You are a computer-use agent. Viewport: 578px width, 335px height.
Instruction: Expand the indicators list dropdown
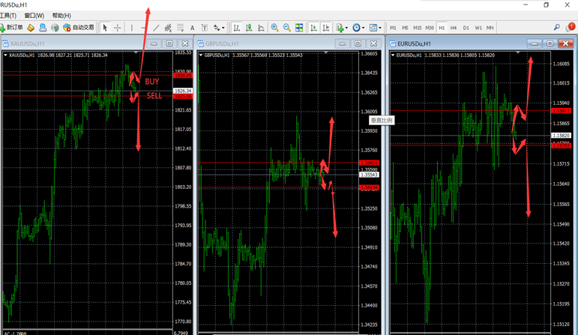click(342, 28)
